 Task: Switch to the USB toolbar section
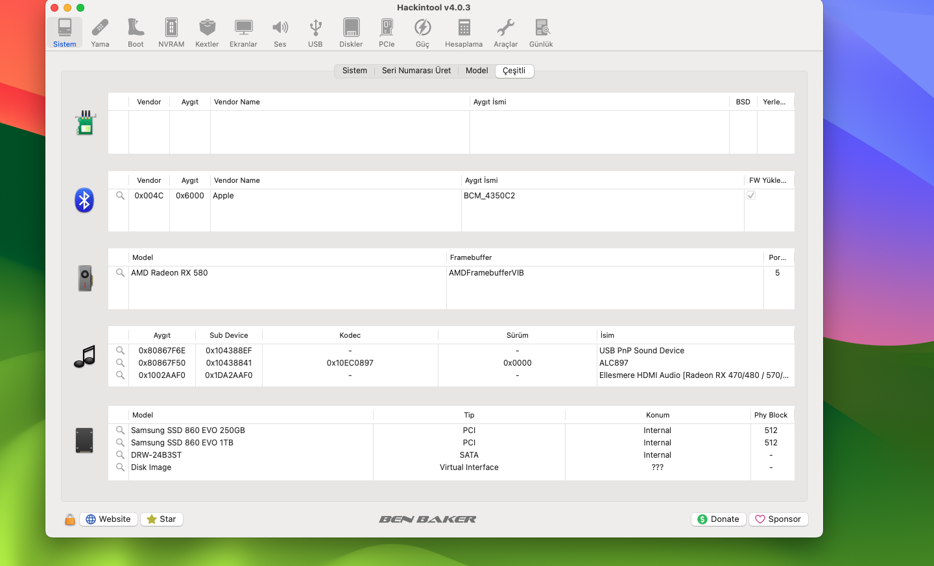[315, 32]
